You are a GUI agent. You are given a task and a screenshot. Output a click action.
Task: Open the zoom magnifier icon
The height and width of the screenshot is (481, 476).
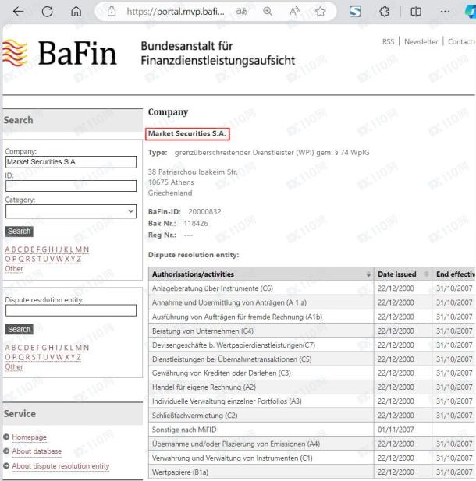coord(268,12)
